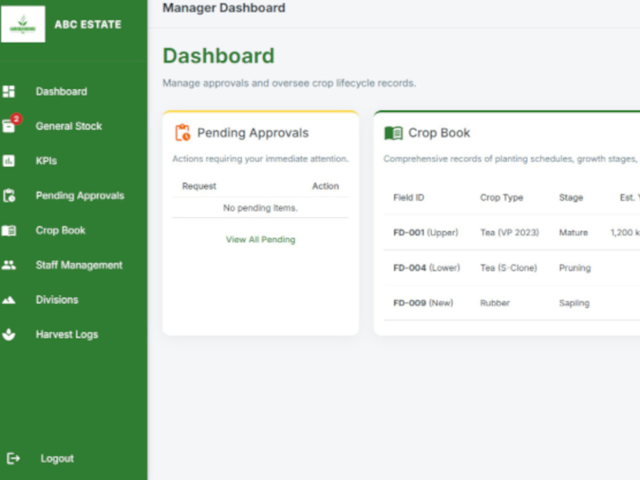Viewport: 640px width, 480px height.
Task: Select the FD-004 (Lower) field row
Action: (x=512, y=268)
